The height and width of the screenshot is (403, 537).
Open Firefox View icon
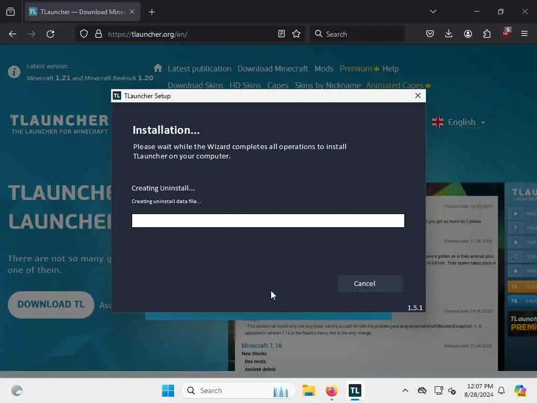point(10,12)
